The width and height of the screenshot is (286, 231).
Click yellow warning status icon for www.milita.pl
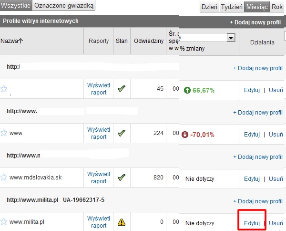pos(122,222)
